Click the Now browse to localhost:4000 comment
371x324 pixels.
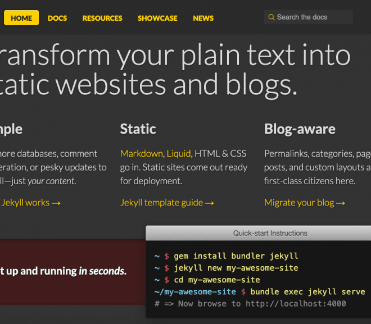click(250, 304)
